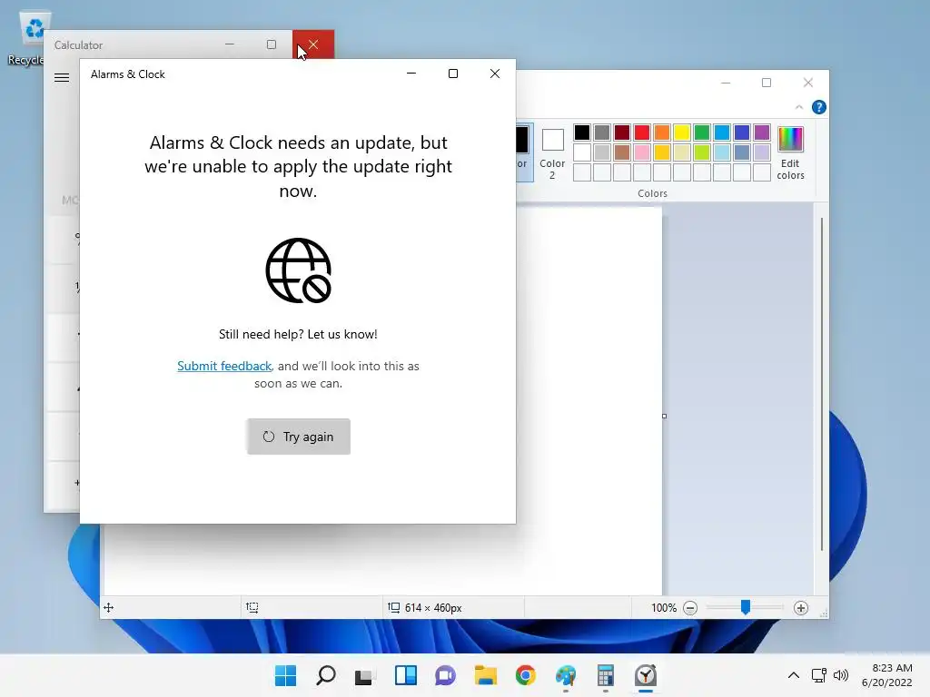This screenshot has width=930, height=697.
Task: Switch to Calculator via its taskbar icon
Action: 606,675
